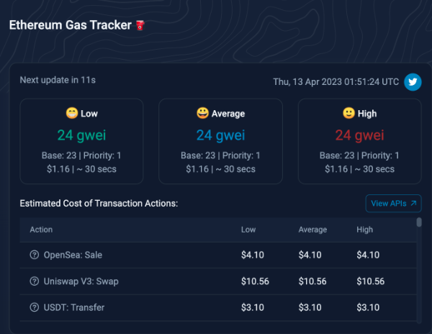Click the gas pump icon beside title
Screen dimensions: 432x334
[x=140, y=25]
